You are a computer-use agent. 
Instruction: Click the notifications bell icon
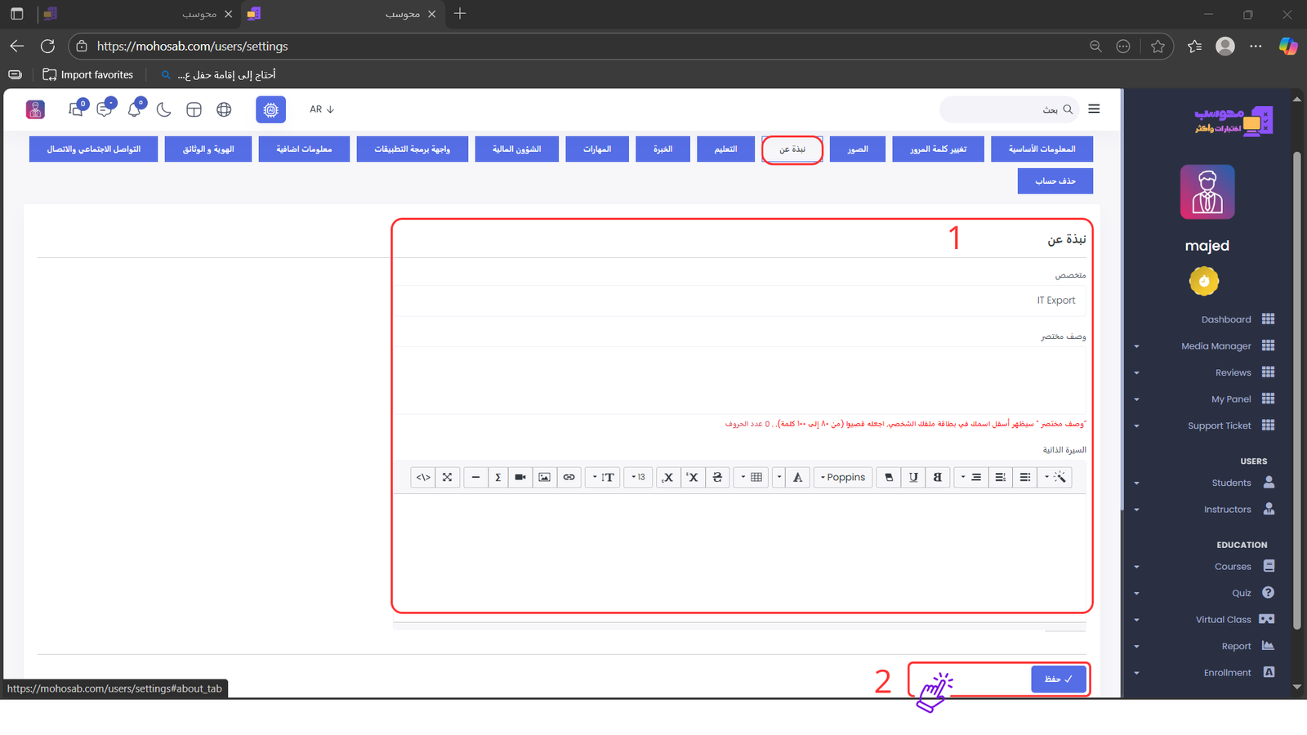point(134,109)
